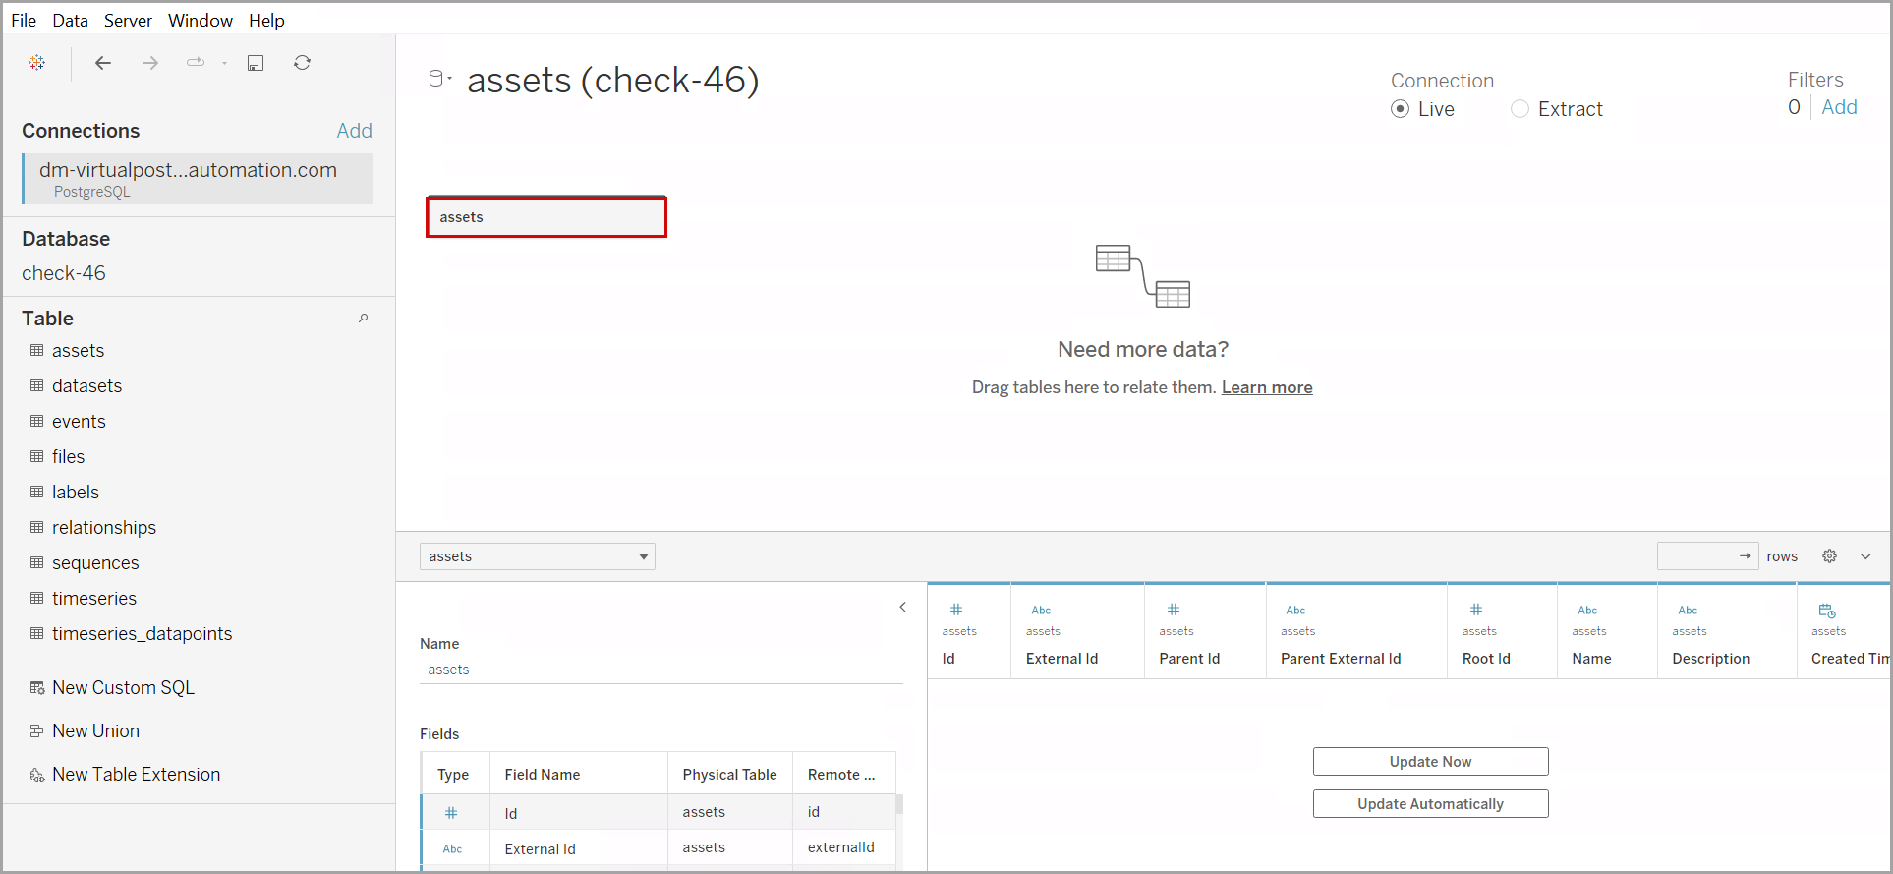Viewport: 1893px width, 874px height.
Task: Click the Update Now button
Action: tap(1430, 762)
